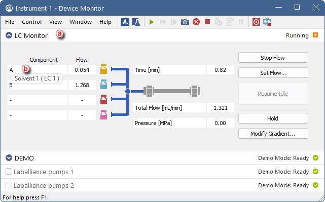Image resolution: width=325 pixels, height=202 pixels.
Task: Click the greyed fast-forward sequence icon
Action: pyautogui.click(x=163, y=22)
